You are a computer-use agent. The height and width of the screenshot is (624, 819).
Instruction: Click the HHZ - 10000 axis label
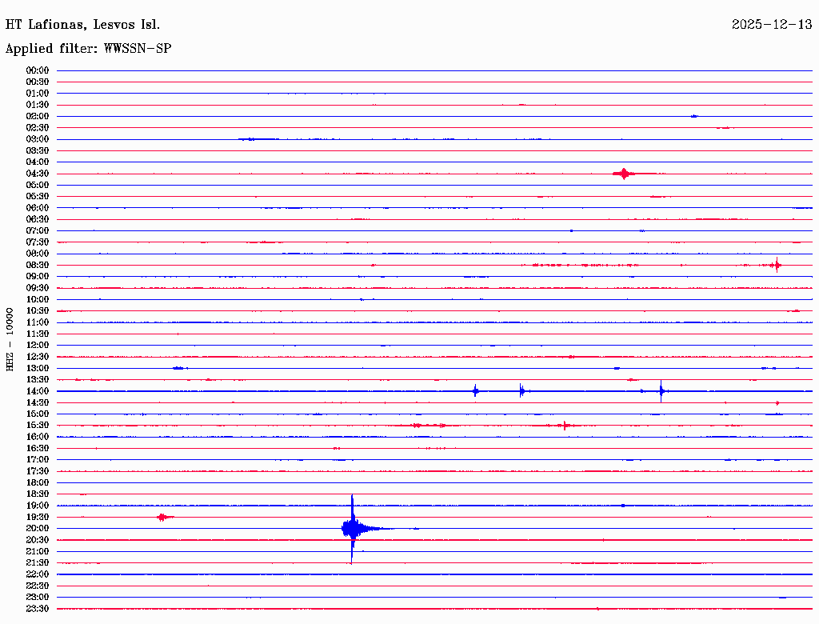point(10,339)
